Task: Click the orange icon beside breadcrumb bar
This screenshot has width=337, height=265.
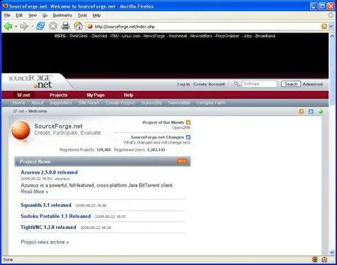Action: coord(301,111)
